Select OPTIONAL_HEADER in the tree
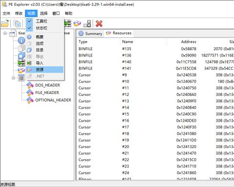Image resolution: width=234 pixels, height=187 pixels. click(x=53, y=100)
